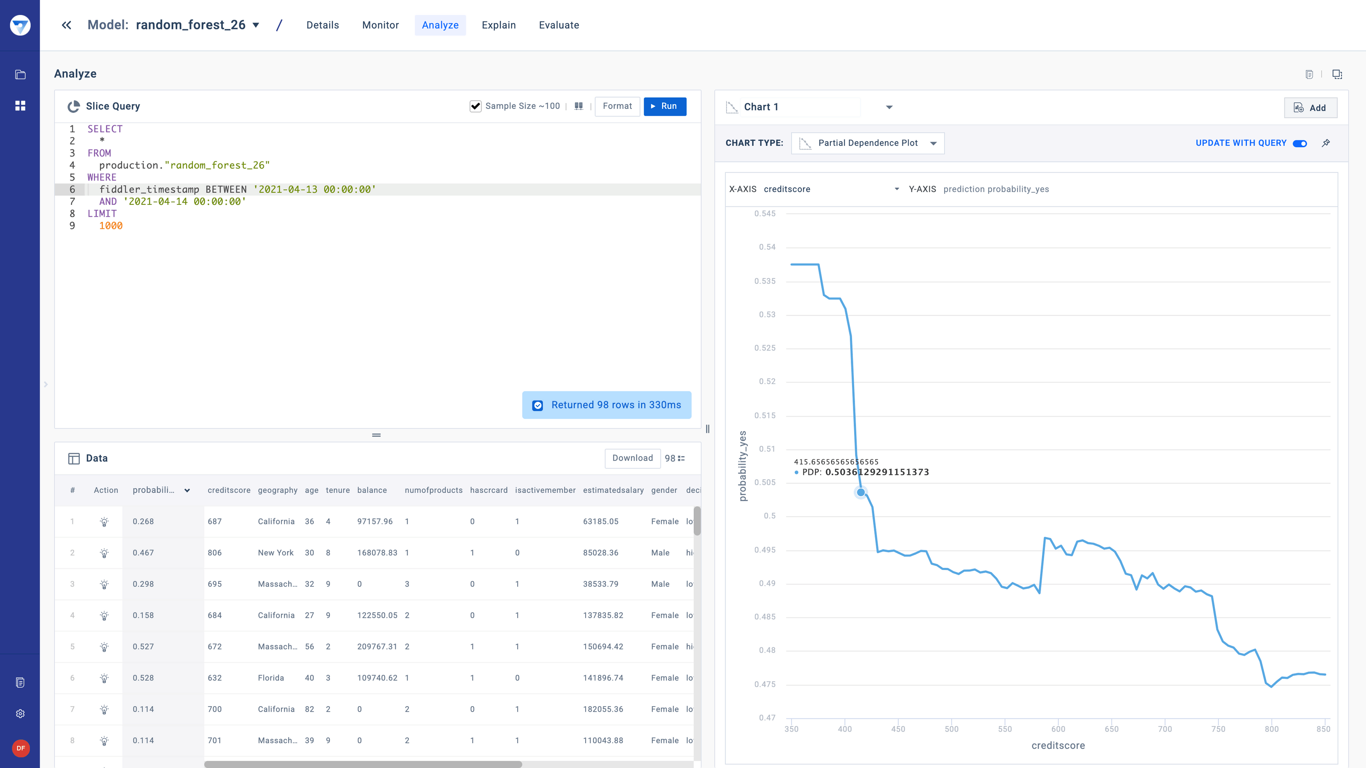Switch to the Monitor tab
This screenshot has width=1366, height=768.
click(380, 25)
